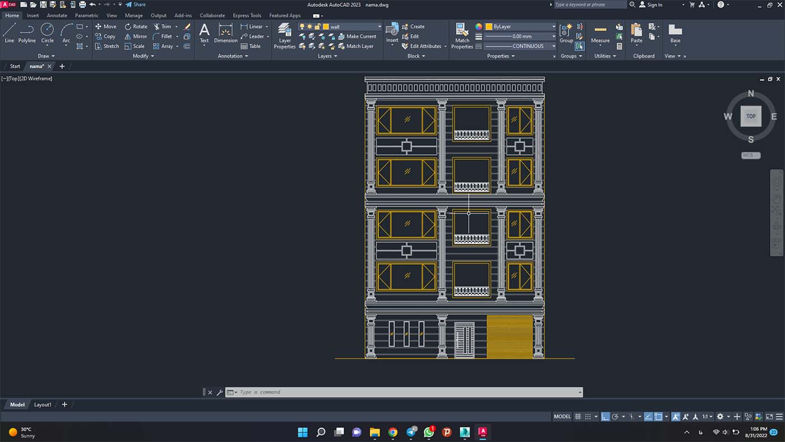Viewport: 785px width, 442px height.
Task: Open Quick Calculator in Utilities panel
Action: 619,46
